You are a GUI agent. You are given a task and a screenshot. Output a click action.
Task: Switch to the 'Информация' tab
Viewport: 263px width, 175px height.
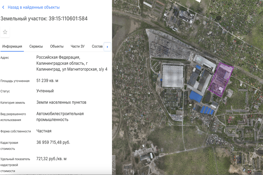12,46
